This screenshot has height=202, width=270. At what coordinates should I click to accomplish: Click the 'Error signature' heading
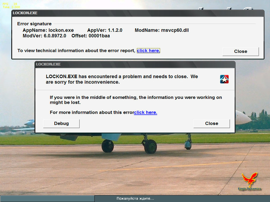tap(34, 24)
